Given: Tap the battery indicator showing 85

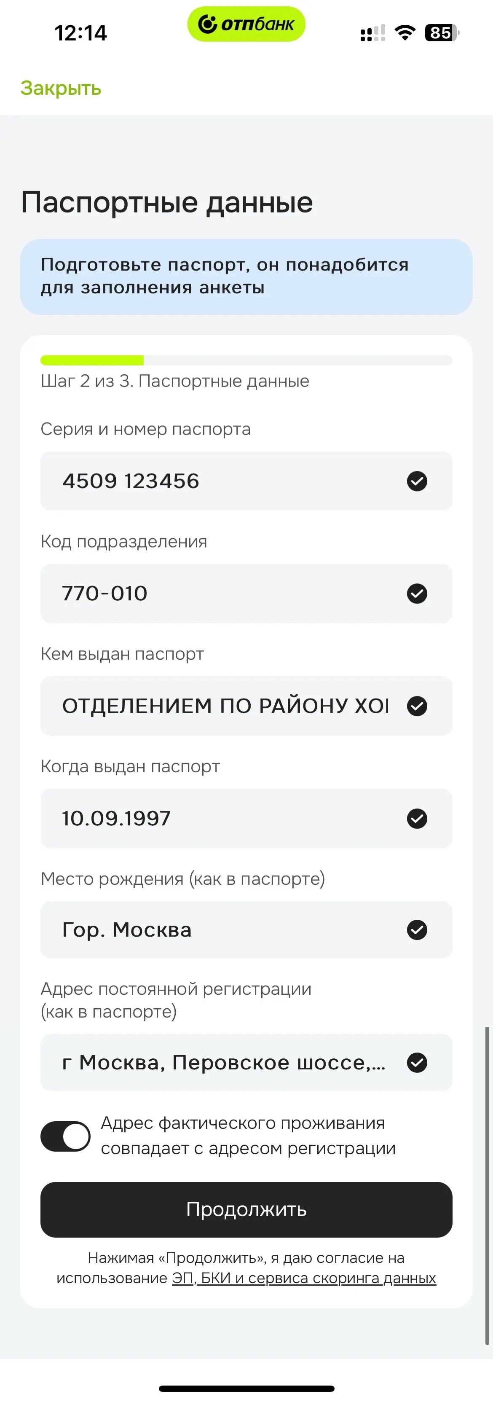Looking at the screenshot, I should point(441,33).
